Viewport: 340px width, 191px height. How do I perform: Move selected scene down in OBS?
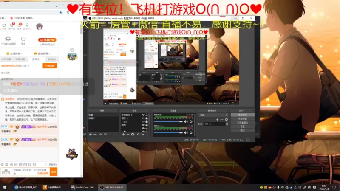pyautogui.click(x=105, y=134)
